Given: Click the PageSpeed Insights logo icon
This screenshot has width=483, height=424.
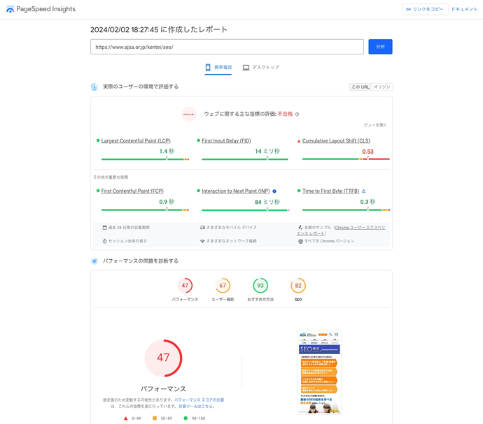Looking at the screenshot, I should [10, 10].
